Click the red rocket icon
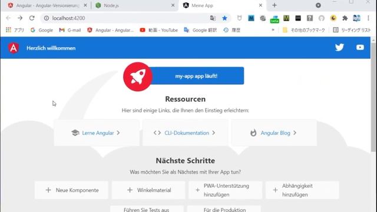Screen dimensions: 377x212 point(138,77)
